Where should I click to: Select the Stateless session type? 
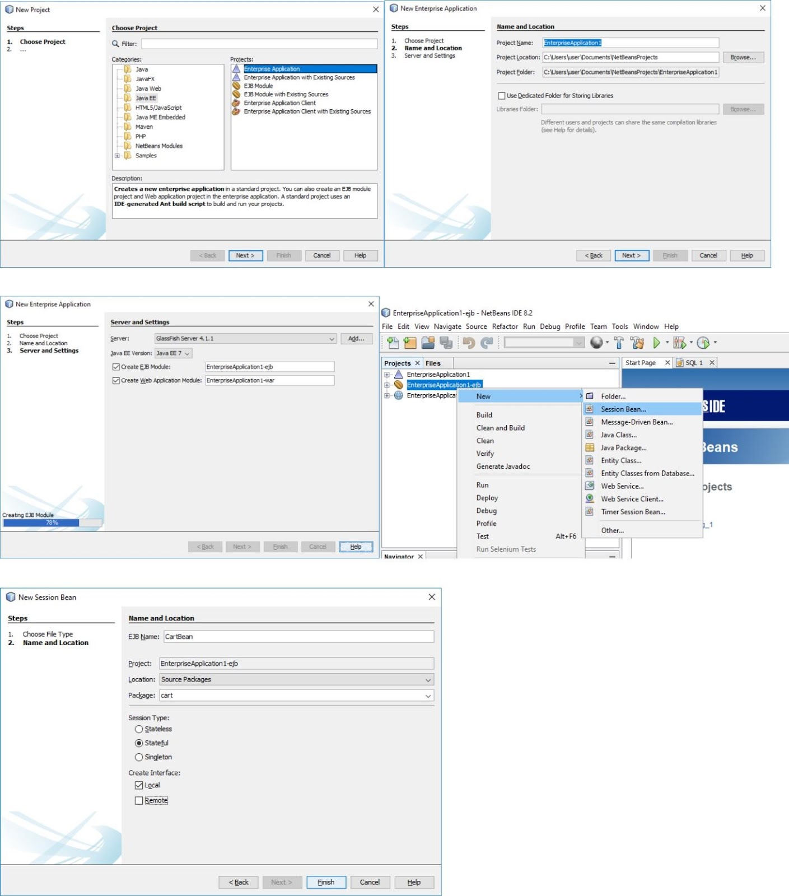(139, 729)
